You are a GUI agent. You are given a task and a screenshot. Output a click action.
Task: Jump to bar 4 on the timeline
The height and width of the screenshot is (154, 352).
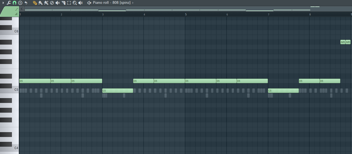(144, 14)
